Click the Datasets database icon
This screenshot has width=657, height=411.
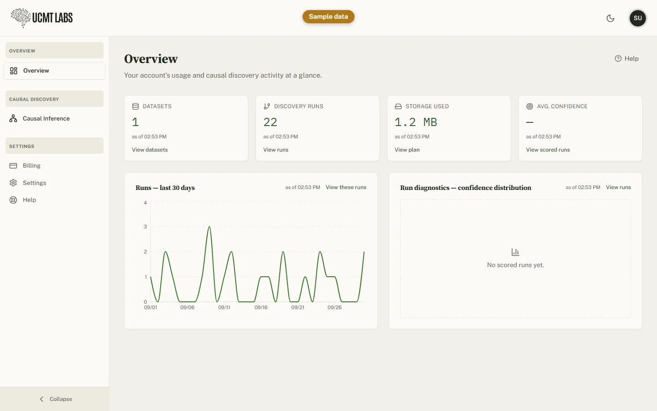(x=136, y=106)
